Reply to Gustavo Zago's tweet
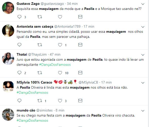Viewport: 149px width, 127px height. 19,17
